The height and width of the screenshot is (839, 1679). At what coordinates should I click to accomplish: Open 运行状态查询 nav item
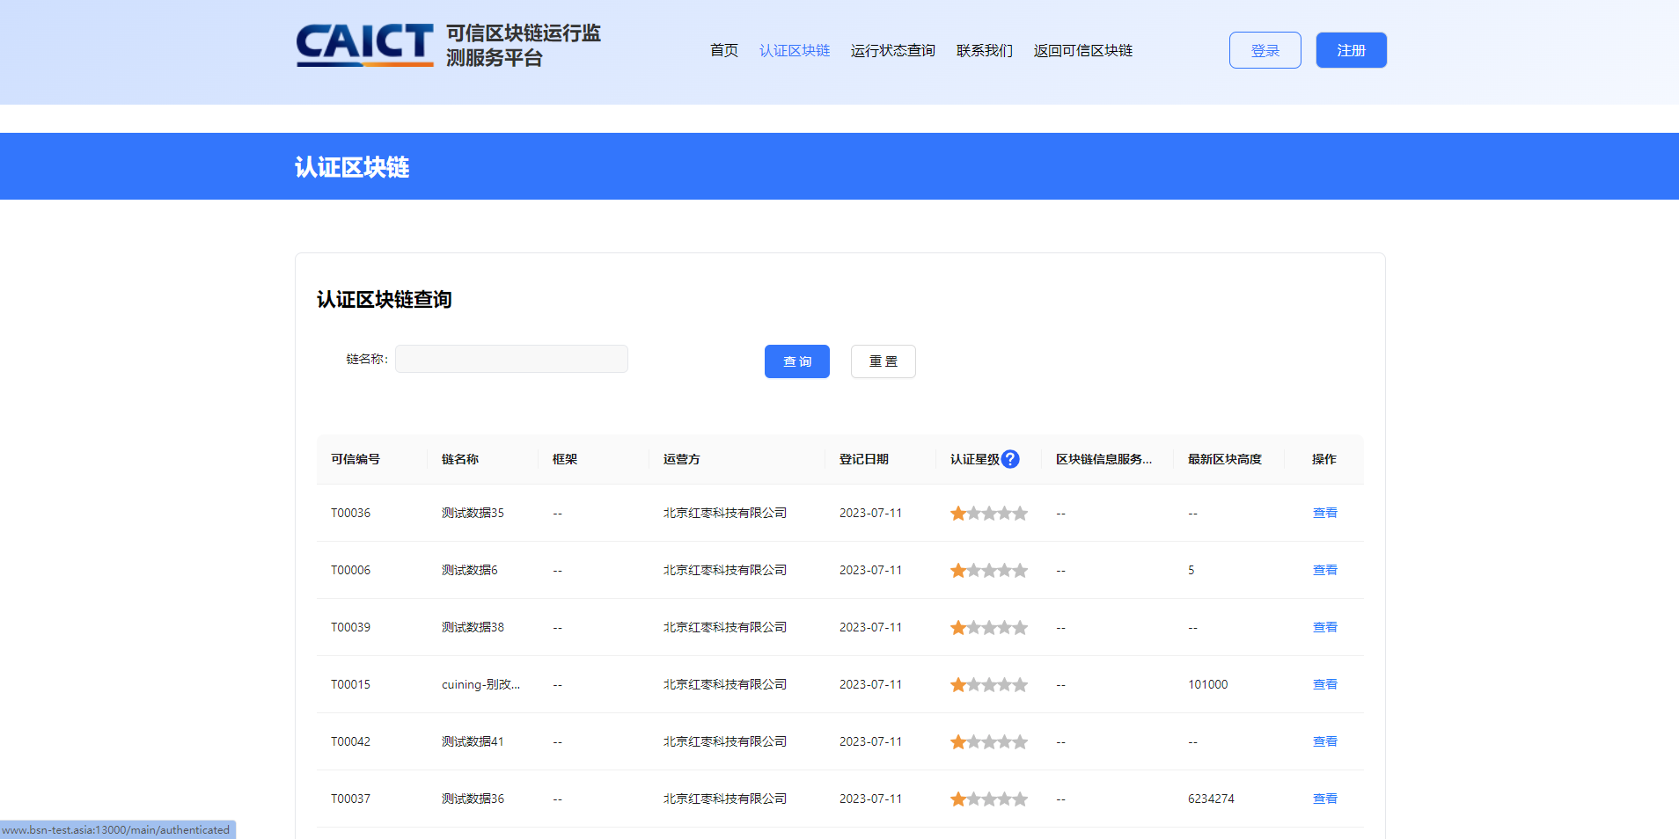click(892, 50)
